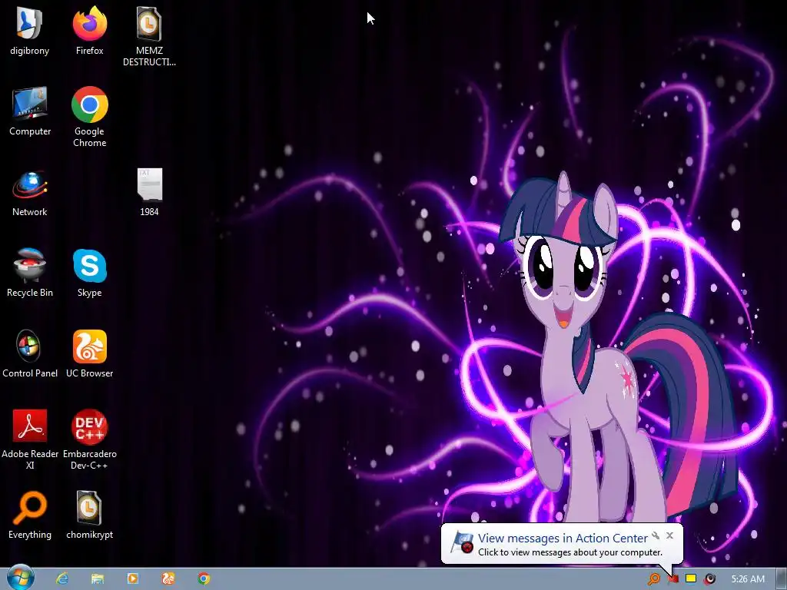Screen dimensions: 787x590
Task: Open the digibrony user folder icon
Action: [30, 31]
